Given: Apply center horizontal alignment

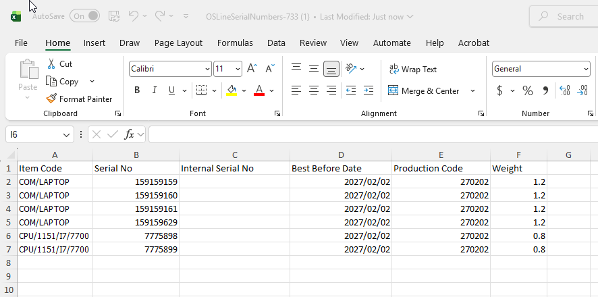Looking at the screenshot, I should tap(314, 90).
